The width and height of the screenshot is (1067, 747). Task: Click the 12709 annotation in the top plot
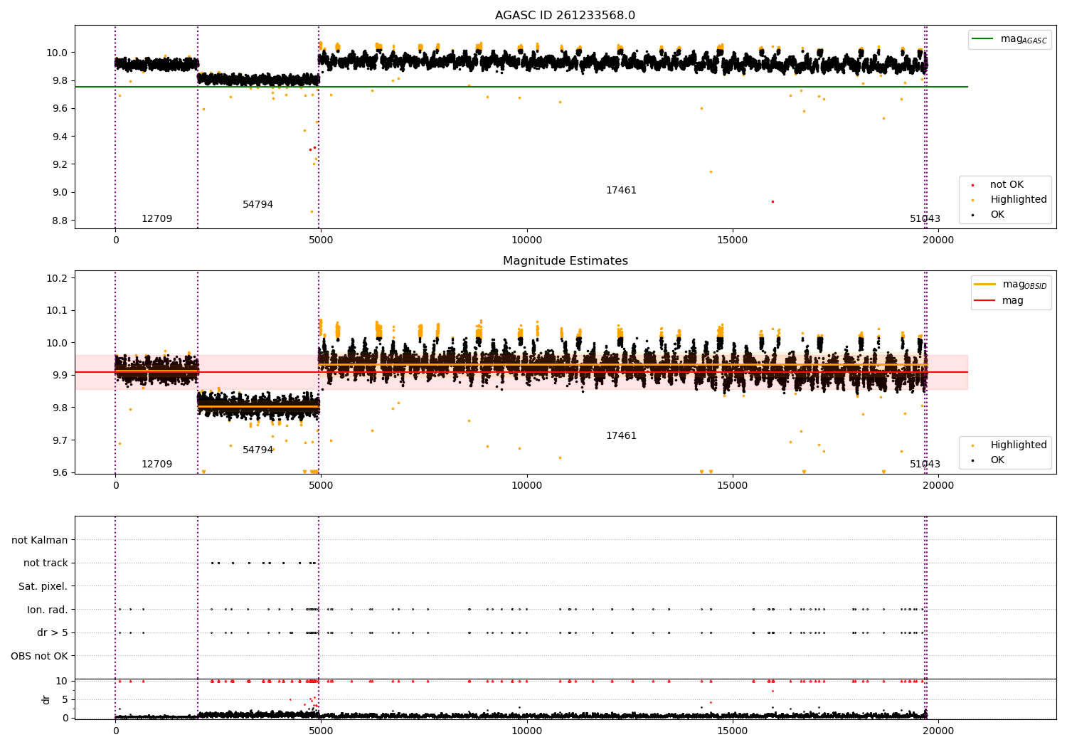(156, 219)
